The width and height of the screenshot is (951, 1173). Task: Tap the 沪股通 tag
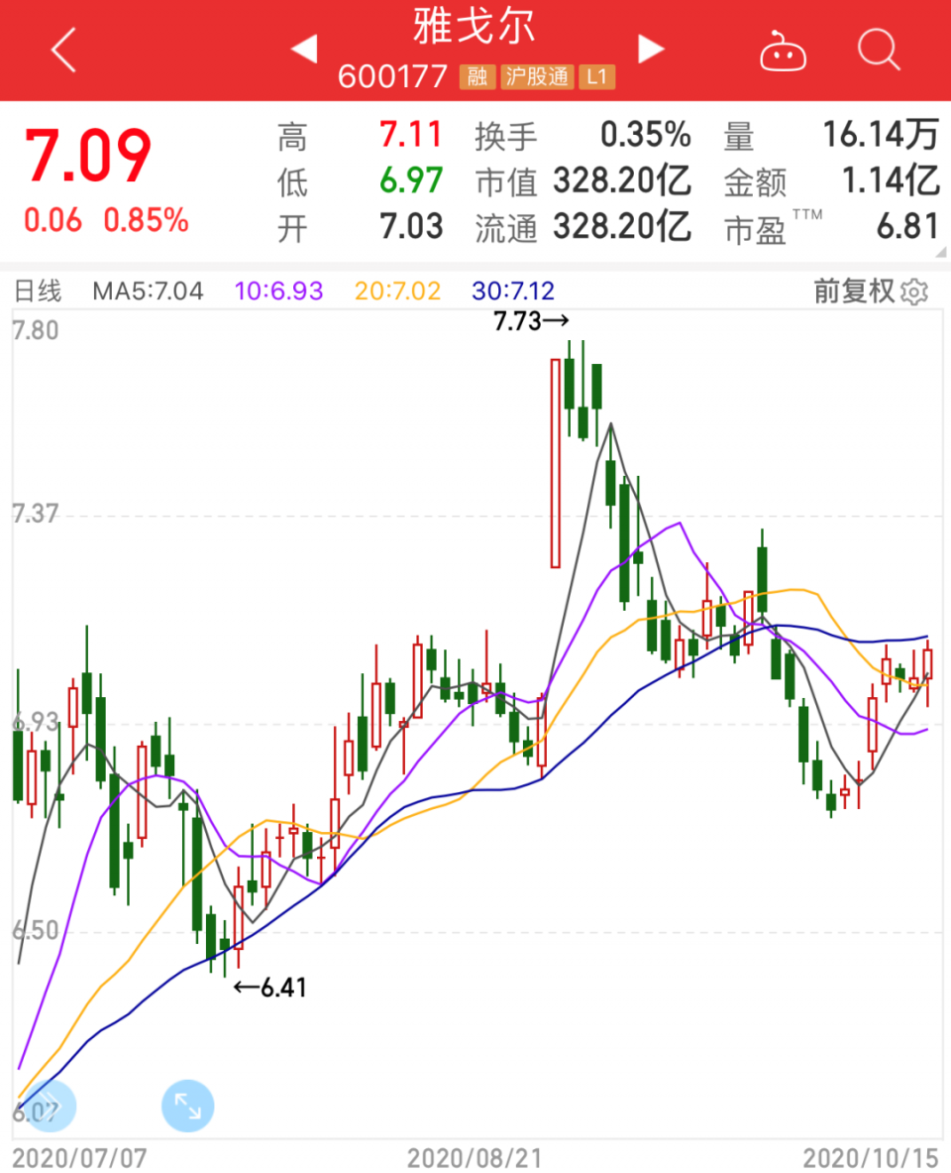537,76
